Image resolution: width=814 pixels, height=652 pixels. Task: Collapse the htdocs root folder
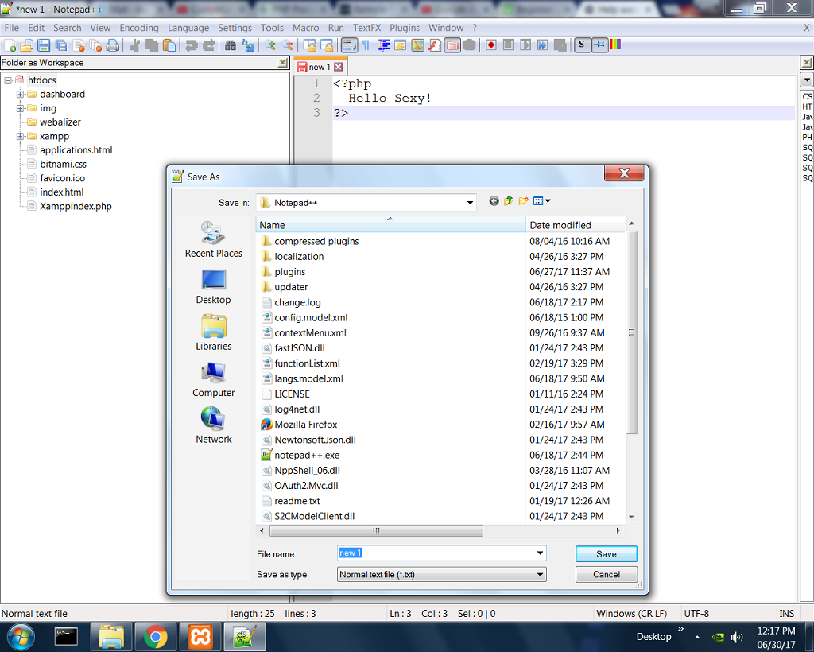click(8, 80)
